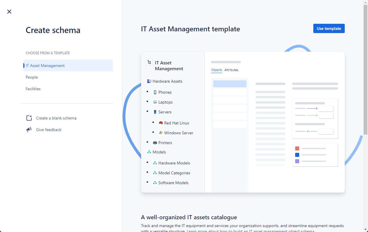Click the Laptops icon in the tree

tap(155, 102)
